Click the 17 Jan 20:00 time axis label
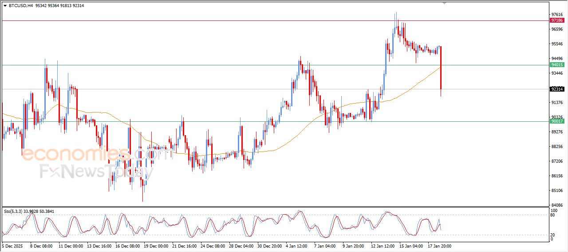Image resolution: width=568 pixels, height=252 pixels. (x=439, y=246)
